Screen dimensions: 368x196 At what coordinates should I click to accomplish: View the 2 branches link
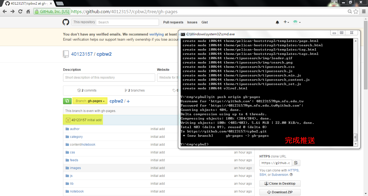pyautogui.click(x=135, y=90)
